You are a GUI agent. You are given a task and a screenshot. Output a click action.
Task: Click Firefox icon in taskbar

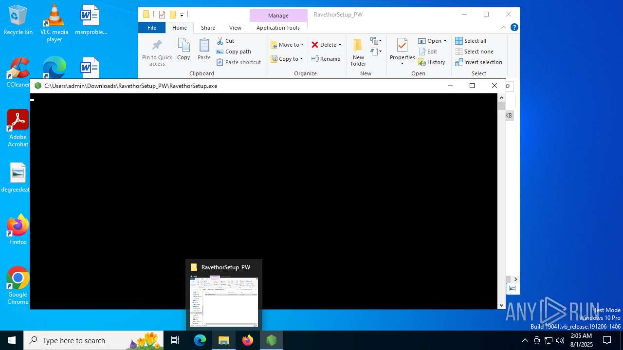pyautogui.click(x=248, y=340)
